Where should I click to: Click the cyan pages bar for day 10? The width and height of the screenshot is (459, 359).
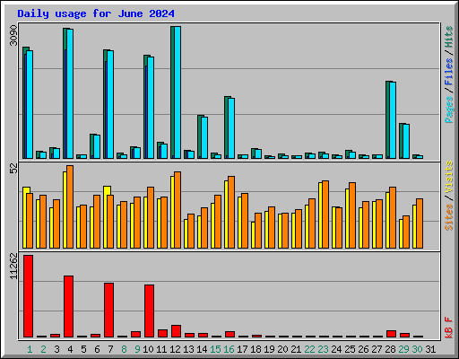coord(151,108)
